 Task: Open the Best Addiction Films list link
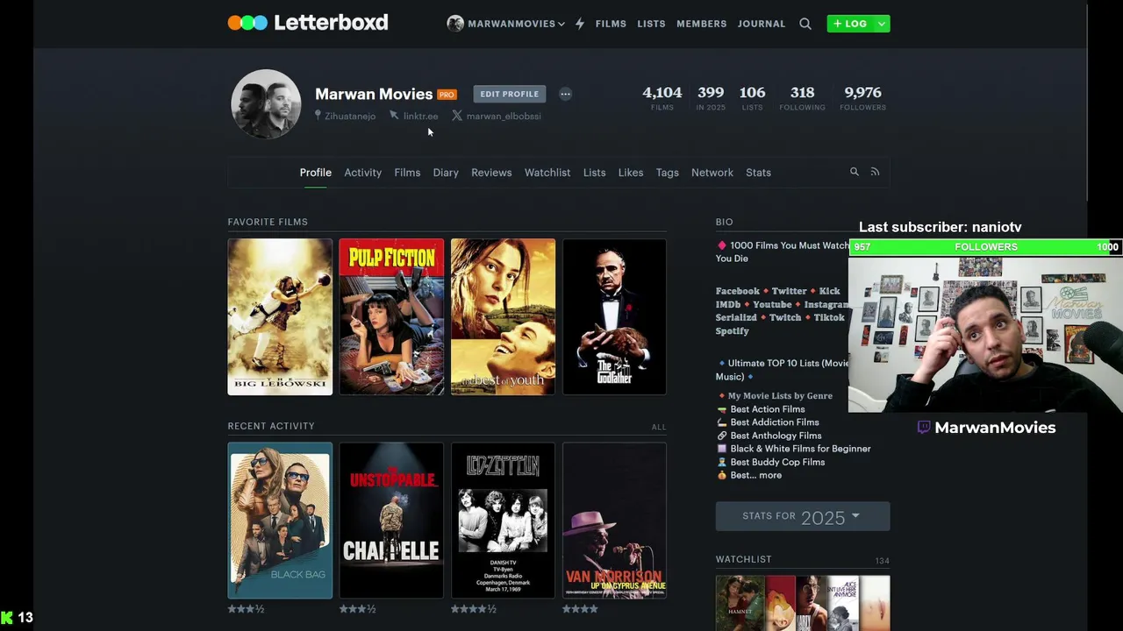click(775, 422)
